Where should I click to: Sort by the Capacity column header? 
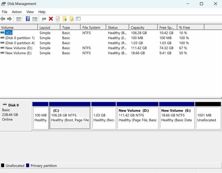143,27
